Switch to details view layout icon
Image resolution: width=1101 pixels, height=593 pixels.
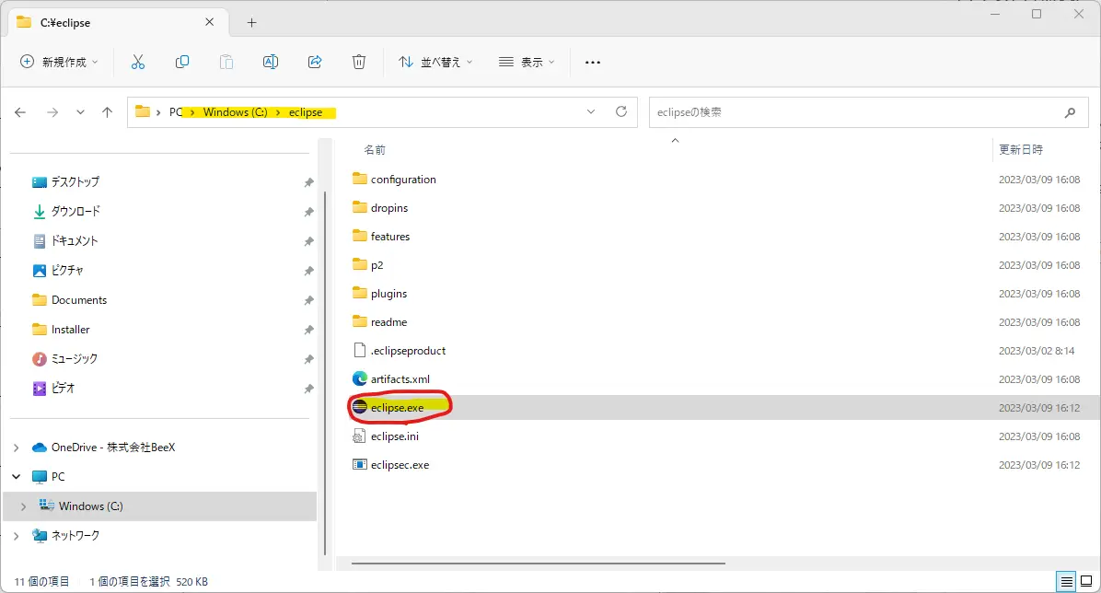pos(1067,582)
